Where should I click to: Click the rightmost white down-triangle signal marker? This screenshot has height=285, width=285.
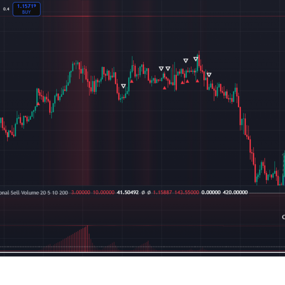(x=209, y=75)
